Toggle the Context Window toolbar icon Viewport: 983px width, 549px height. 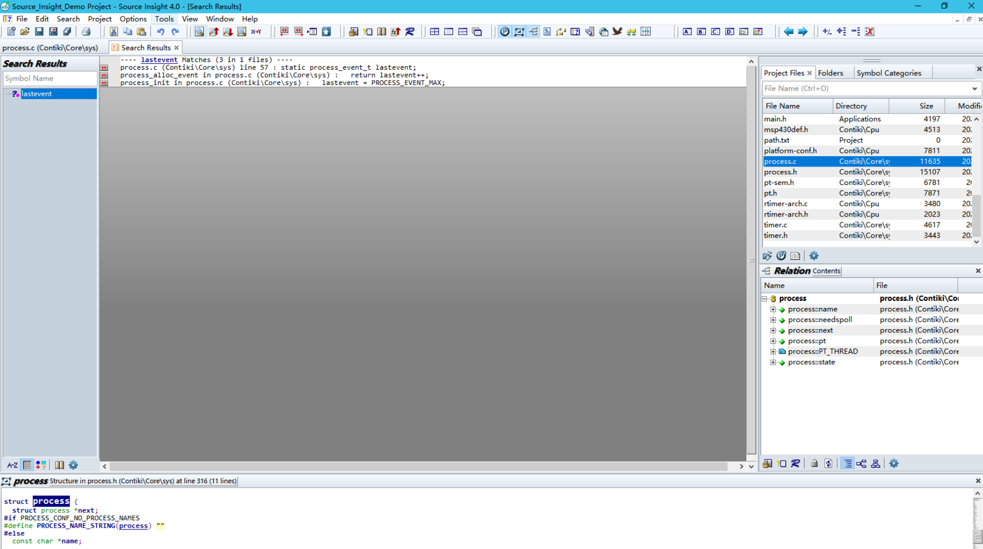tap(519, 32)
